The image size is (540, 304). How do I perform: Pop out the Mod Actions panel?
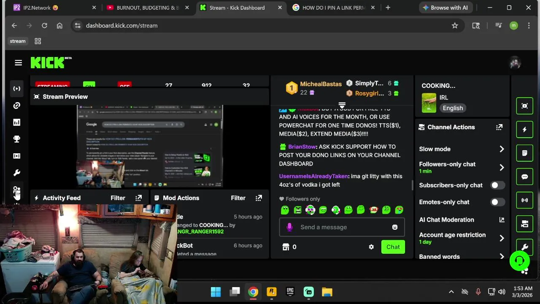pyautogui.click(x=259, y=198)
